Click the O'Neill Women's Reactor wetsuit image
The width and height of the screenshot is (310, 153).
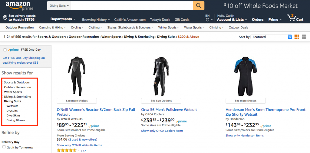coord(77,76)
